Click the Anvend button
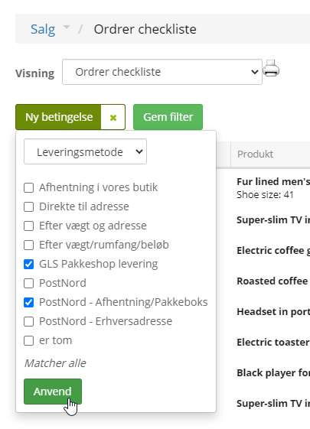The image size is (310, 429). pyautogui.click(x=53, y=392)
